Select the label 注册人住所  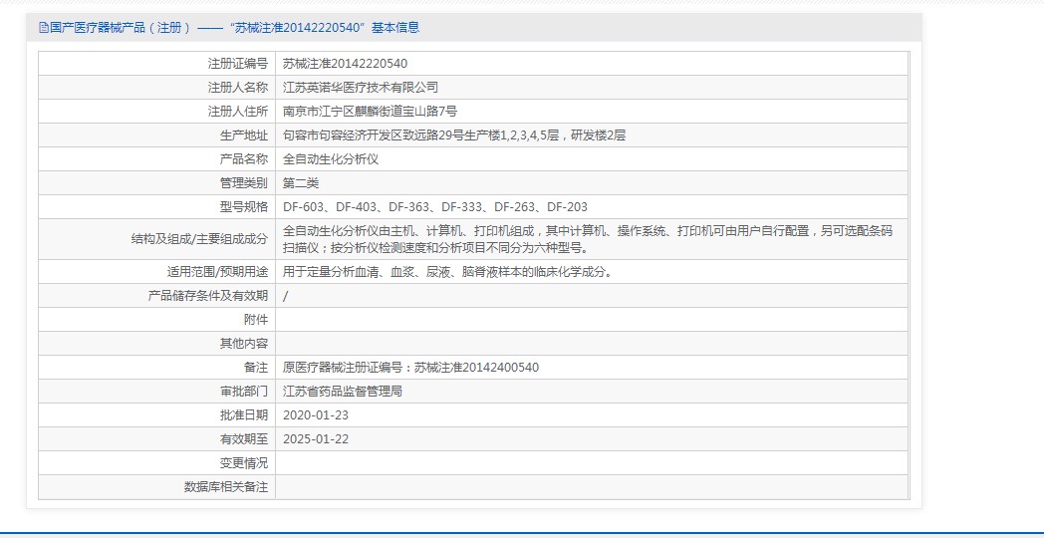[238, 112]
